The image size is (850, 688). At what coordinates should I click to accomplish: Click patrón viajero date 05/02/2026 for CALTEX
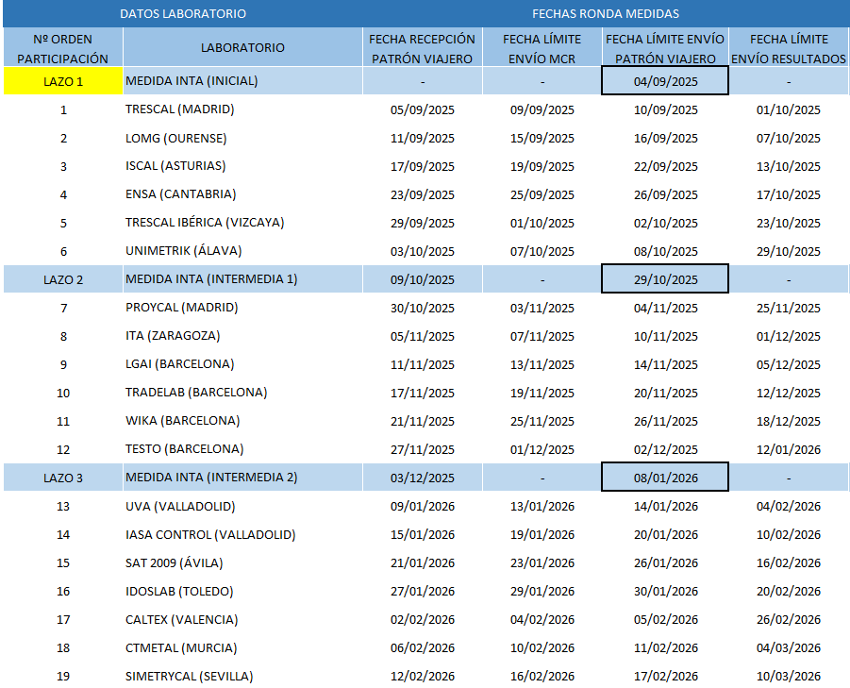pyautogui.click(x=666, y=620)
